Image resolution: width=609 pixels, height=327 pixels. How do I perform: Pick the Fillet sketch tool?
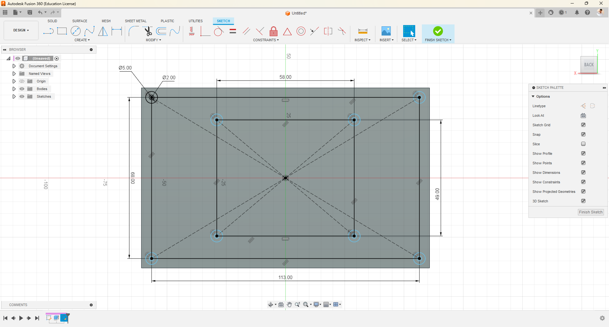click(134, 31)
